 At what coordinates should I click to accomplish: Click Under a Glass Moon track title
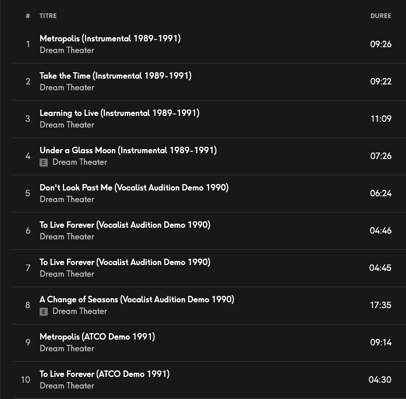click(x=128, y=150)
